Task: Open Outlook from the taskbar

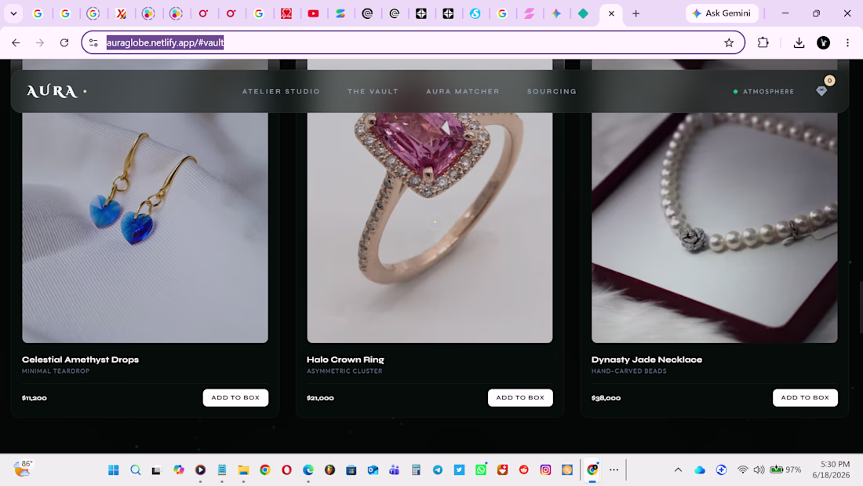Action: [373, 470]
